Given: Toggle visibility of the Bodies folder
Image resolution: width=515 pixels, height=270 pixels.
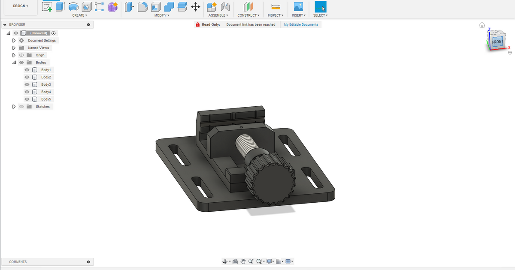Looking at the screenshot, I should click(21, 62).
